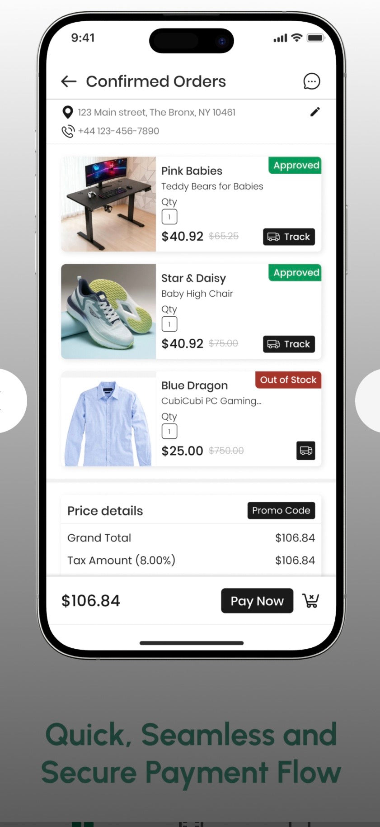
Task: Select quantity box for Blue Dragon
Action: point(169,431)
